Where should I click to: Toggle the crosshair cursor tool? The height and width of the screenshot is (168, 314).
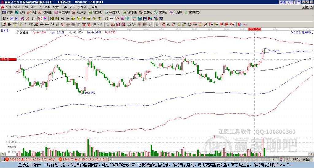(x=112, y=19)
